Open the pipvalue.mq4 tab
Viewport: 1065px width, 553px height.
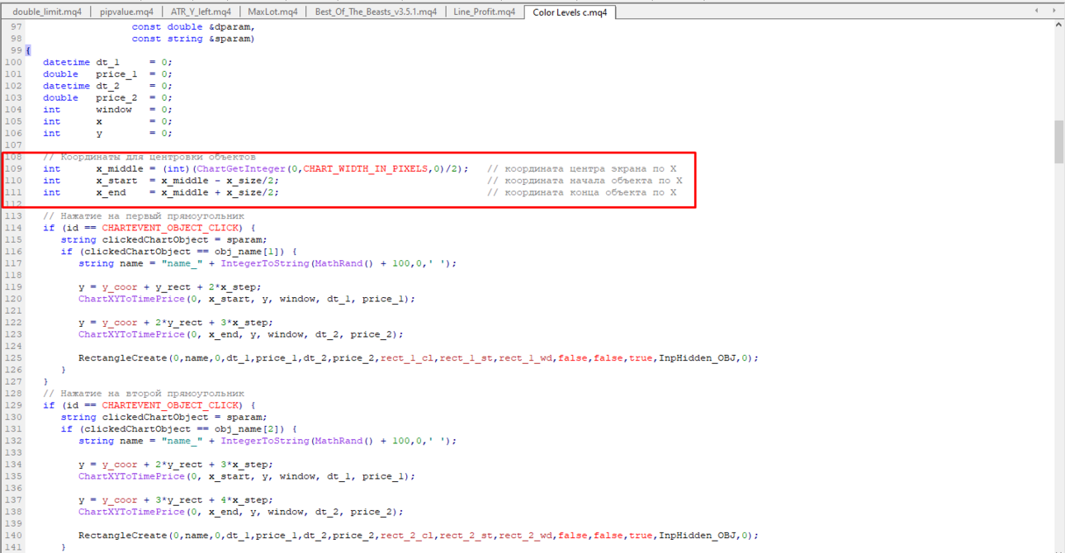pyautogui.click(x=126, y=12)
